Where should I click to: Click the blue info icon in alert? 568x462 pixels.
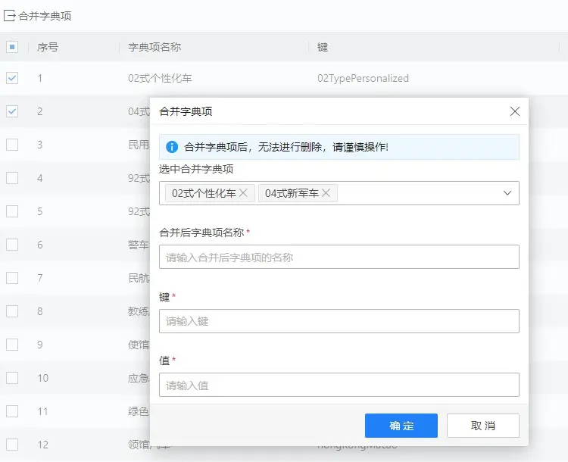tap(172, 147)
